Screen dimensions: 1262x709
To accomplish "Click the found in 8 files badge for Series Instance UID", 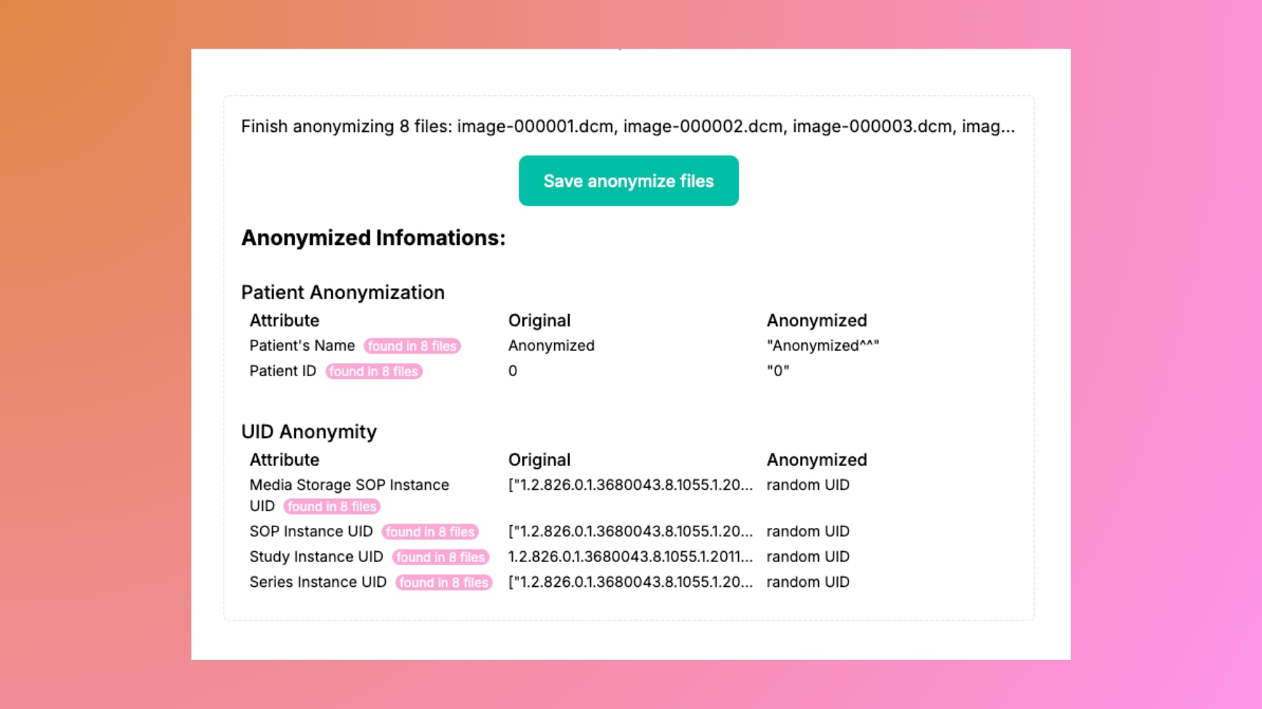I will [x=443, y=582].
